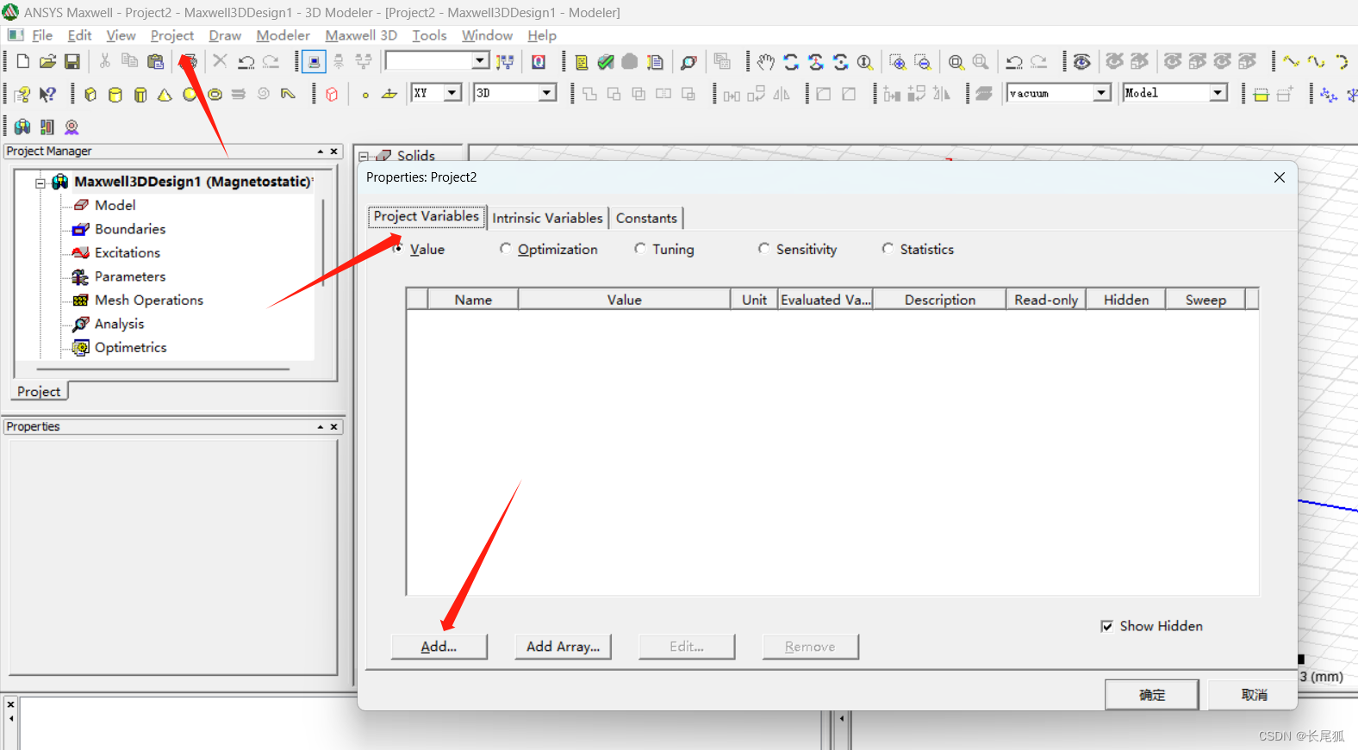Viewport: 1358px width, 750px height.
Task: Click the Draw torus icon
Action: pos(215,94)
